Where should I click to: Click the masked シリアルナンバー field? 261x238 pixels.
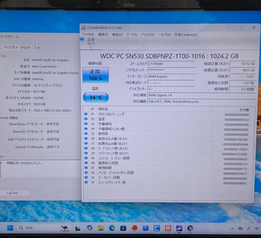[171, 70]
